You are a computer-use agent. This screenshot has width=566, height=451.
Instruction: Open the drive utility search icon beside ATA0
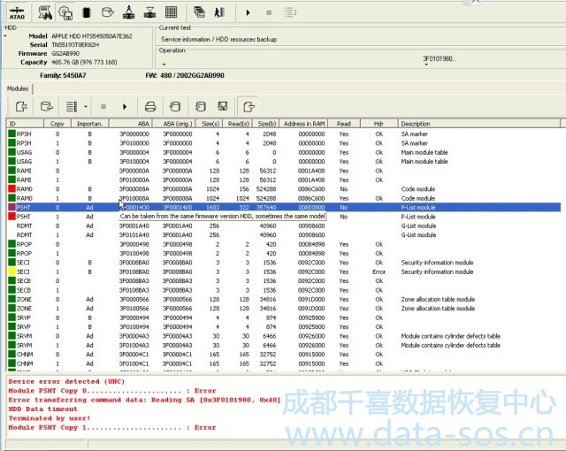[x=45, y=13]
